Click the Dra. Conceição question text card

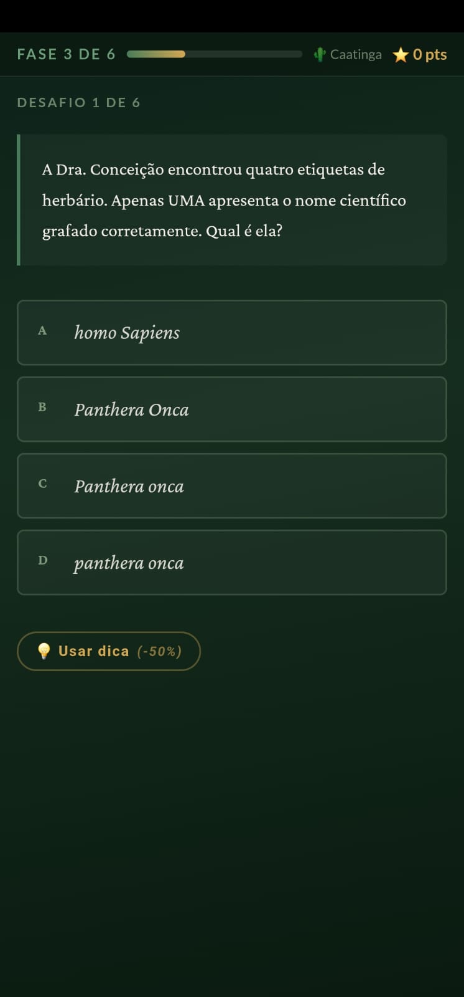[x=231, y=199]
